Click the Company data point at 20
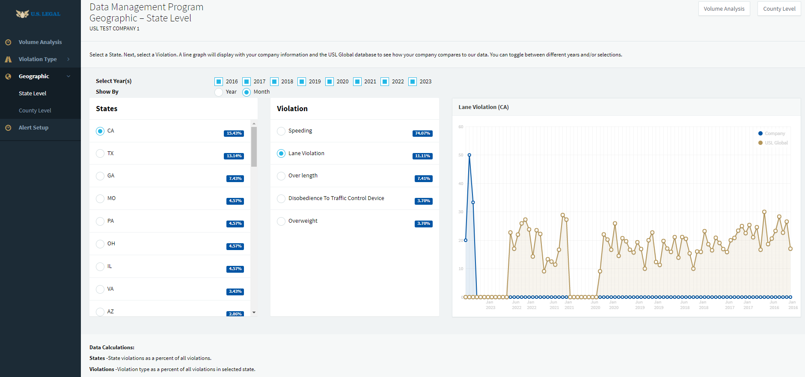 pos(466,240)
